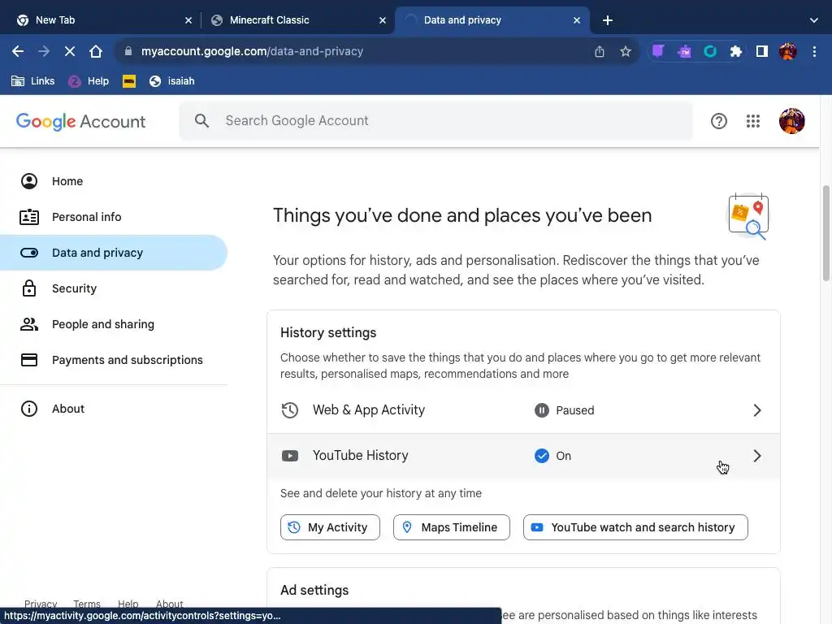Open the isaiah bookmark

172,81
